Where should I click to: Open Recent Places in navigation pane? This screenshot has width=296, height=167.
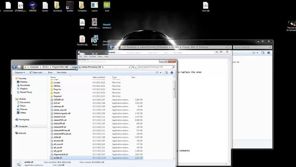[26, 92]
